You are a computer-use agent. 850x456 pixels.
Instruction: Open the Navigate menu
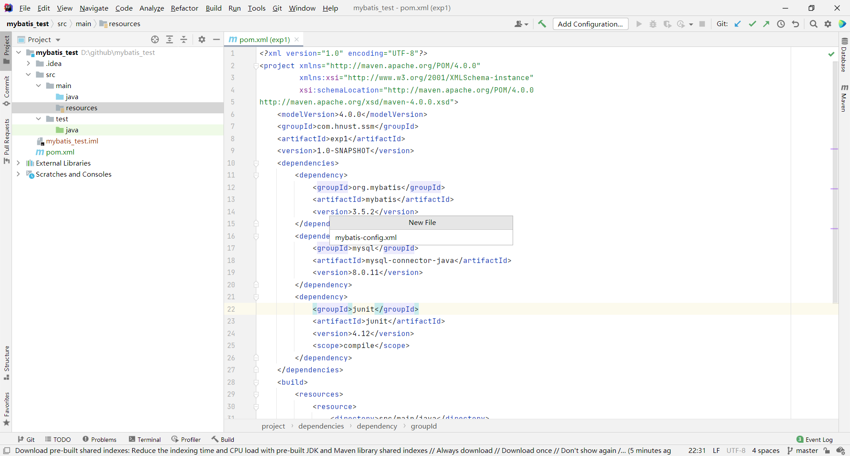click(x=94, y=8)
